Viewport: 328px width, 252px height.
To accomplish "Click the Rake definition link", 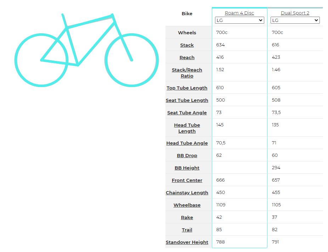I will pyautogui.click(x=187, y=217).
